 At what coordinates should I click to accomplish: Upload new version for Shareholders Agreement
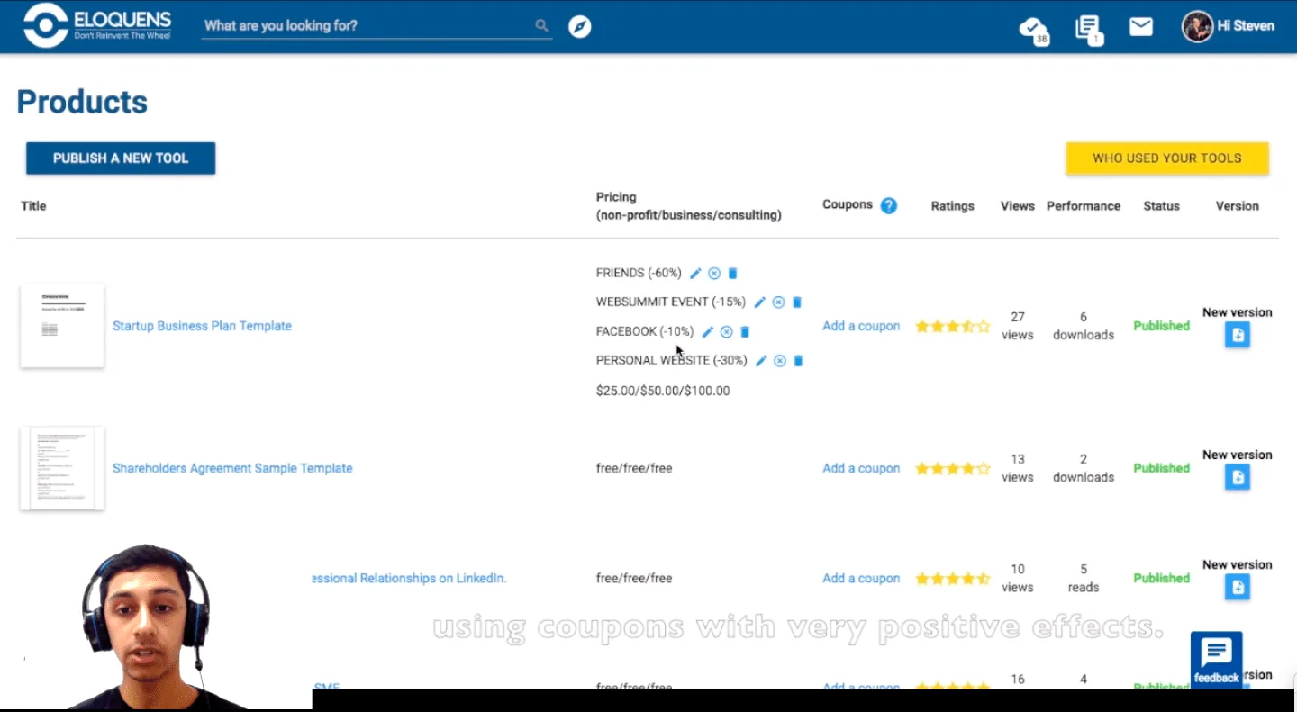(x=1238, y=477)
